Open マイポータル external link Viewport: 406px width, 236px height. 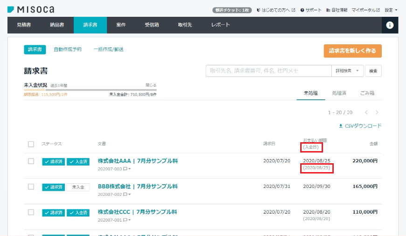[x=365, y=10]
